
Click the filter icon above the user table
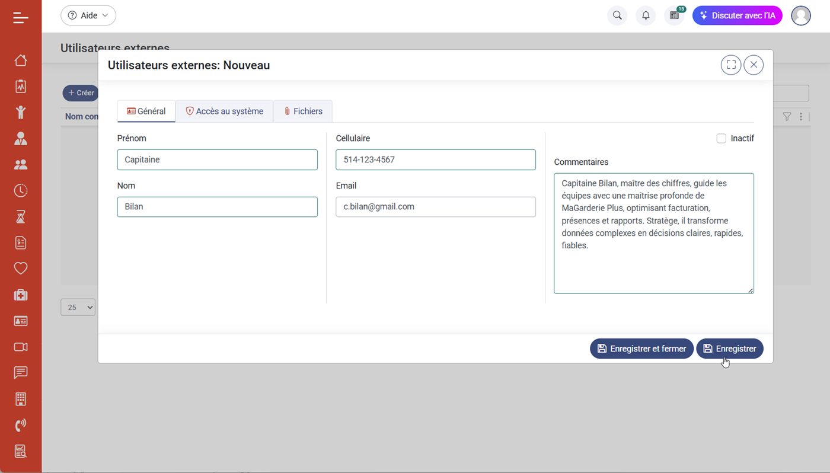point(787,117)
